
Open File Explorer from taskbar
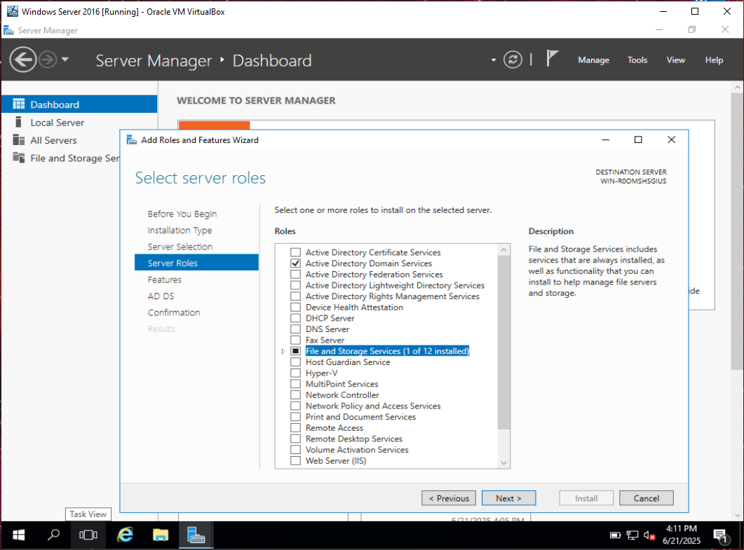pos(161,535)
